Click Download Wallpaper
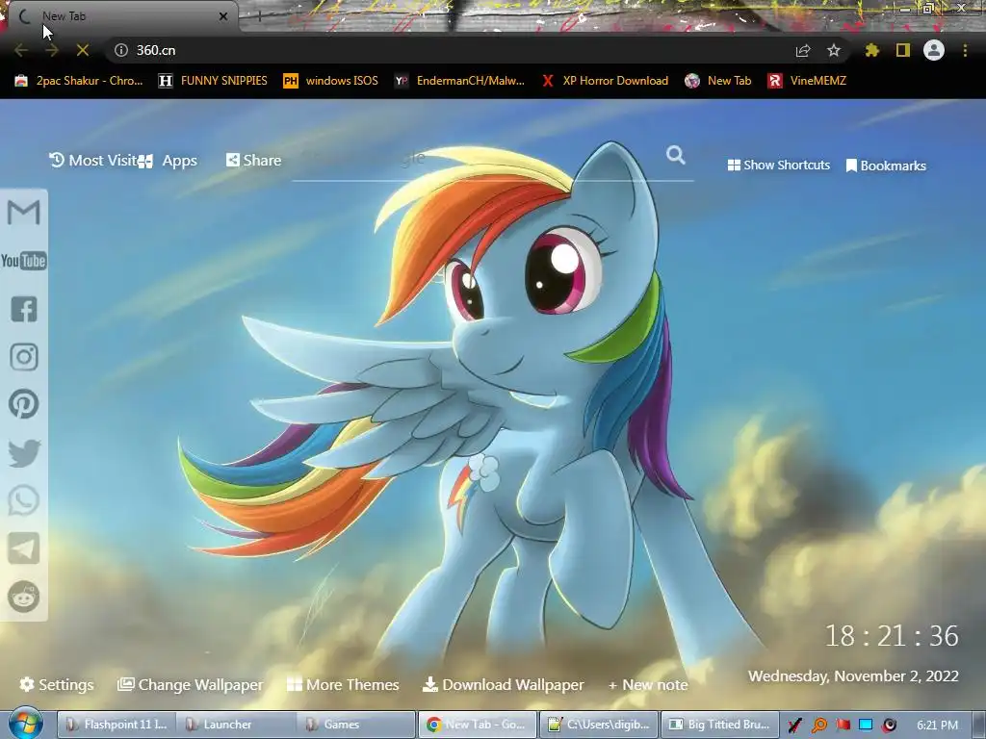The image size is (986, 739). coord(503,684)
